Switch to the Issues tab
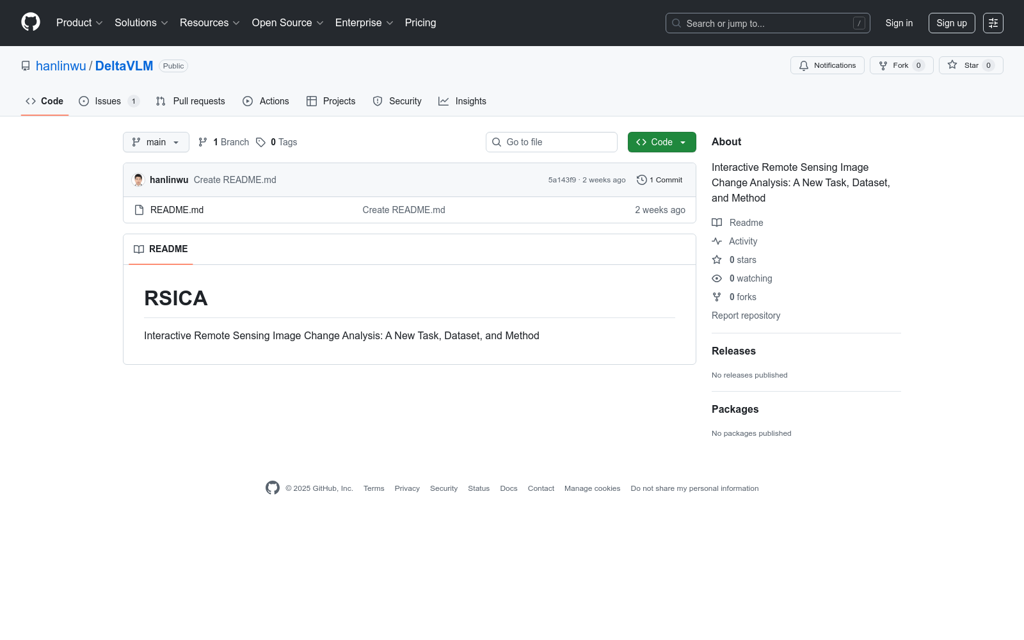 point(109,101)
